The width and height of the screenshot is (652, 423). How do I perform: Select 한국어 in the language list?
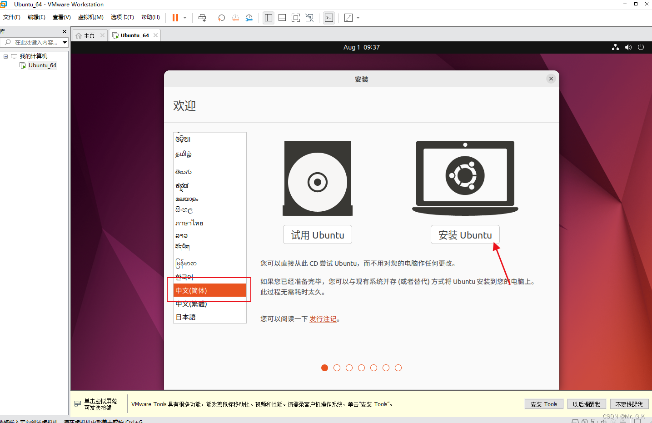(210, 277)
